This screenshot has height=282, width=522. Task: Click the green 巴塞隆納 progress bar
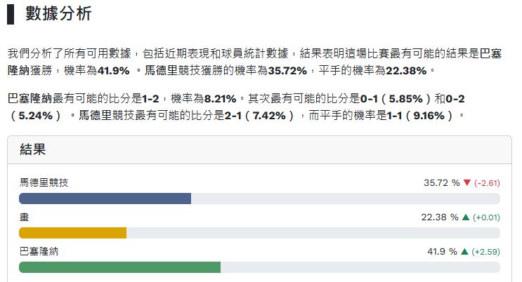(119, 267)
